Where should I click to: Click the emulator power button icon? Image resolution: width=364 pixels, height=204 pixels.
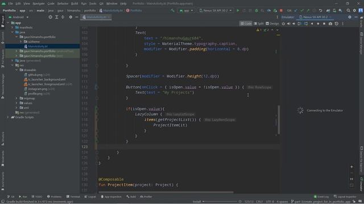[283, 24]
